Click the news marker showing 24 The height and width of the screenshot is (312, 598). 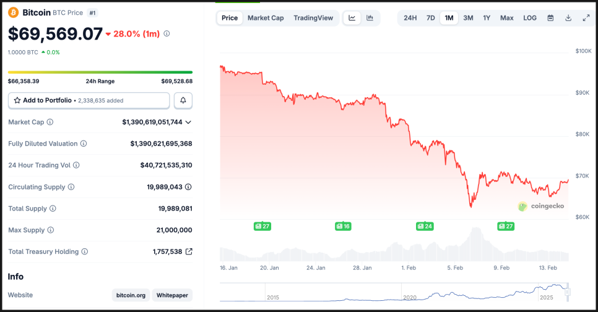pyautogui.click(x=425, y=227)
